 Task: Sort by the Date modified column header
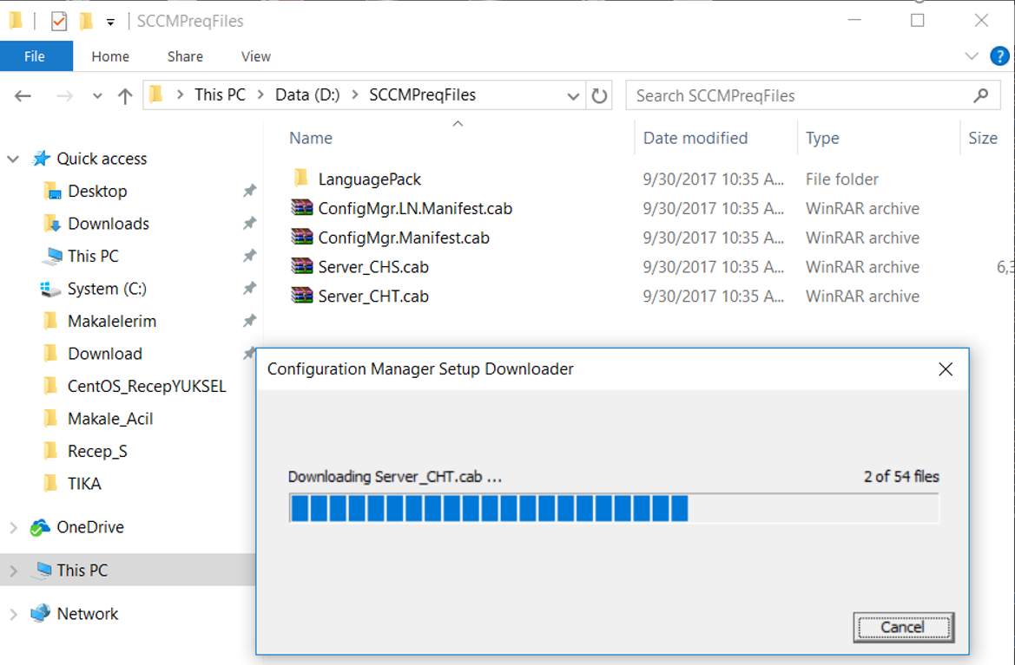[695, 139]
